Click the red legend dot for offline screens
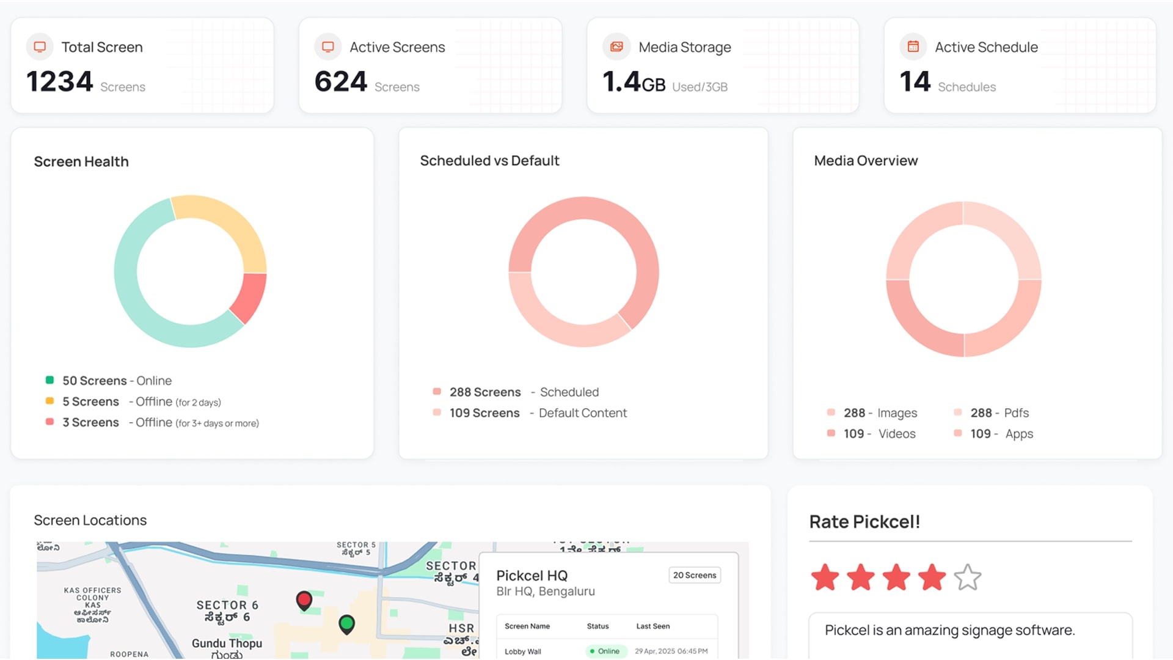The image size is (1173, 660). pyautogui.click(x=50, y=421)
